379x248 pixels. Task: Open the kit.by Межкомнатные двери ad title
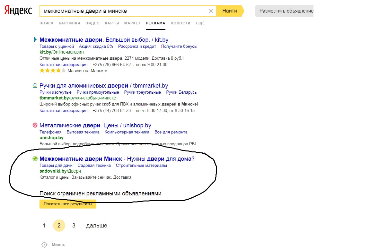104,39
